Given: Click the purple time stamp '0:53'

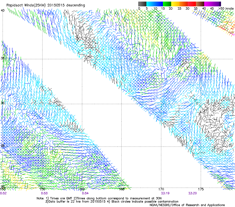Looking at the screenshot, I should 44,193.
